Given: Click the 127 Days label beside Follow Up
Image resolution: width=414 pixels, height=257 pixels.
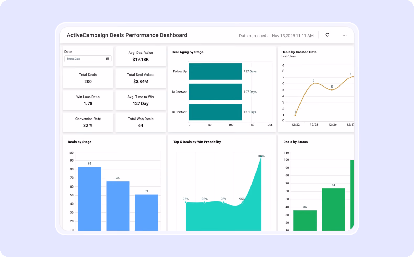Looking at the screenshot, I should pyautogui.click(x=250, y=71).
